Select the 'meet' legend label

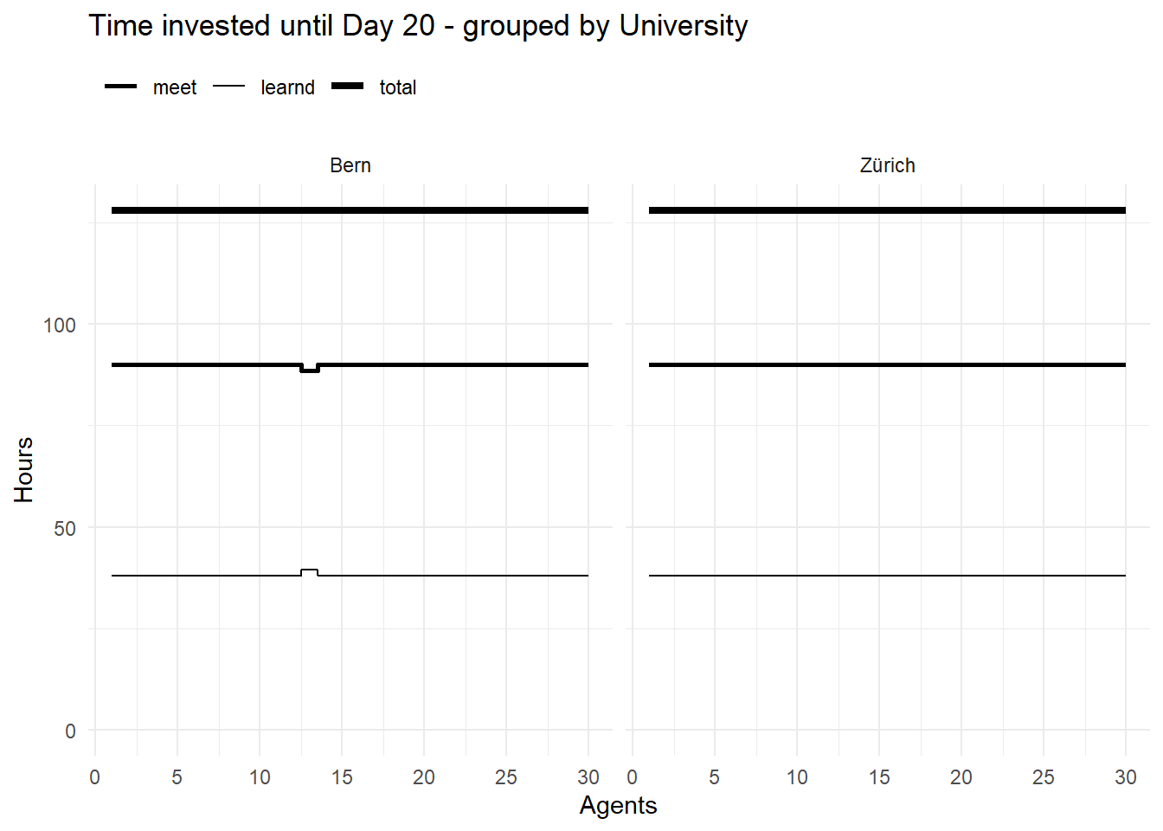(x=175, y=87)
